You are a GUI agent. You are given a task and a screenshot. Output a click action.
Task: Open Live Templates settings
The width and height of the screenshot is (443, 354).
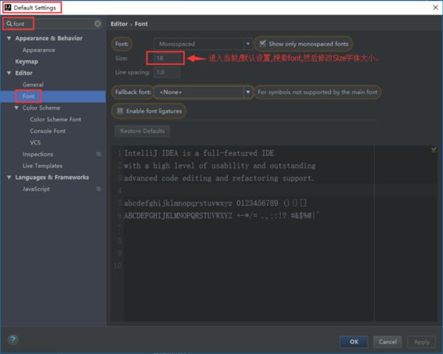click(x=42, y=166)
